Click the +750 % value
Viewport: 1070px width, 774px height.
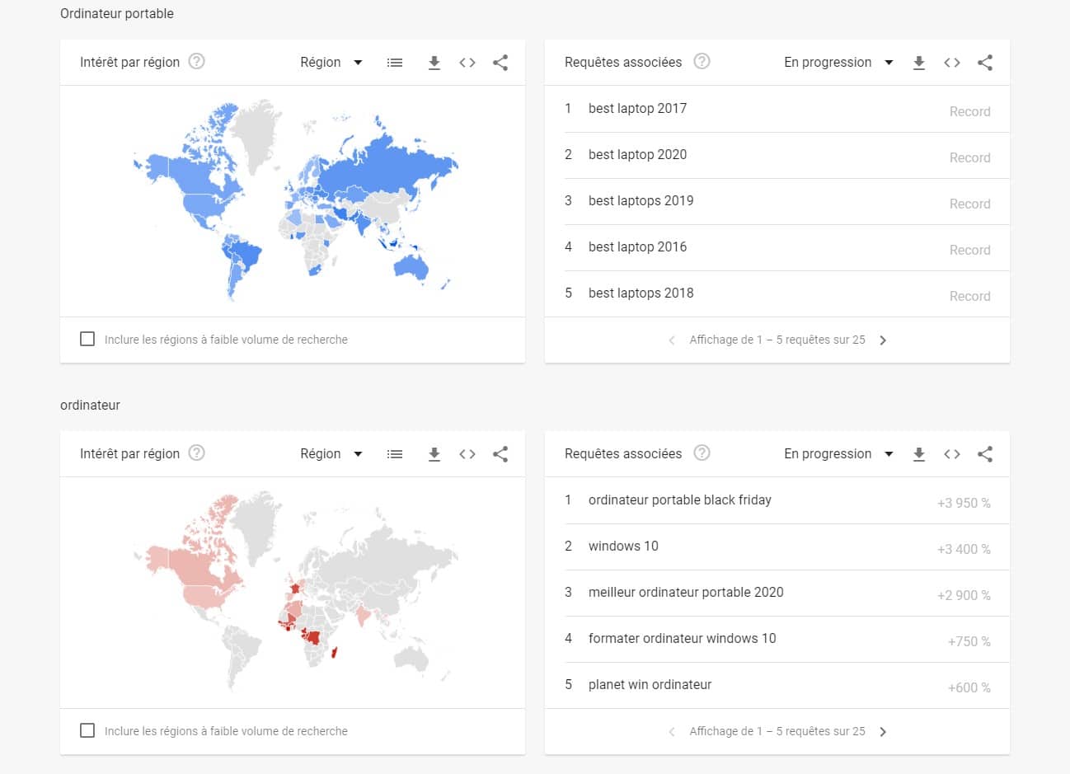(x=969, y=641)
